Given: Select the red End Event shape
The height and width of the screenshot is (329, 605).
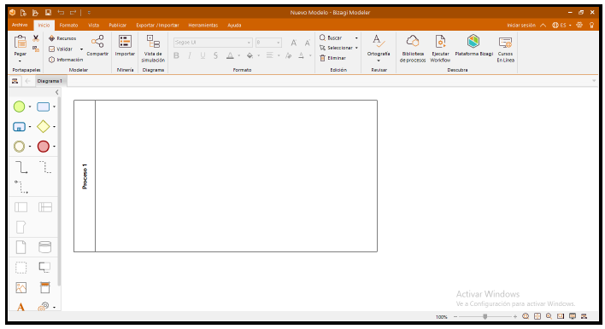Looking at the screenshot, I should coord(44,147).
